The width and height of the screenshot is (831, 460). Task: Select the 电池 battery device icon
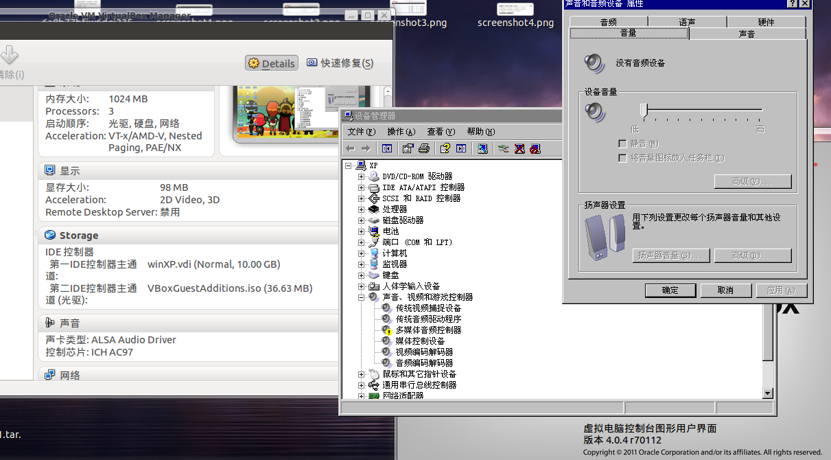(374, 231)
